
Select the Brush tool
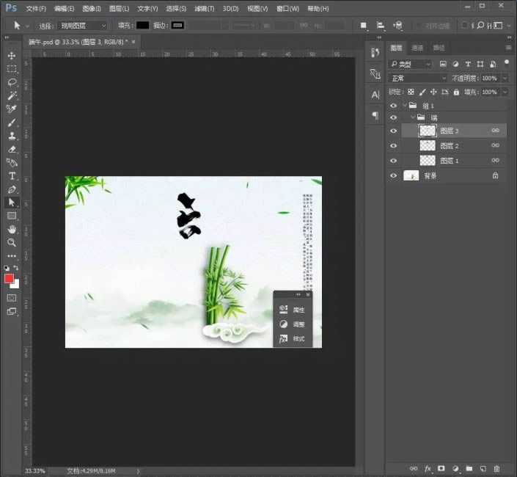[x=12, y=123]
